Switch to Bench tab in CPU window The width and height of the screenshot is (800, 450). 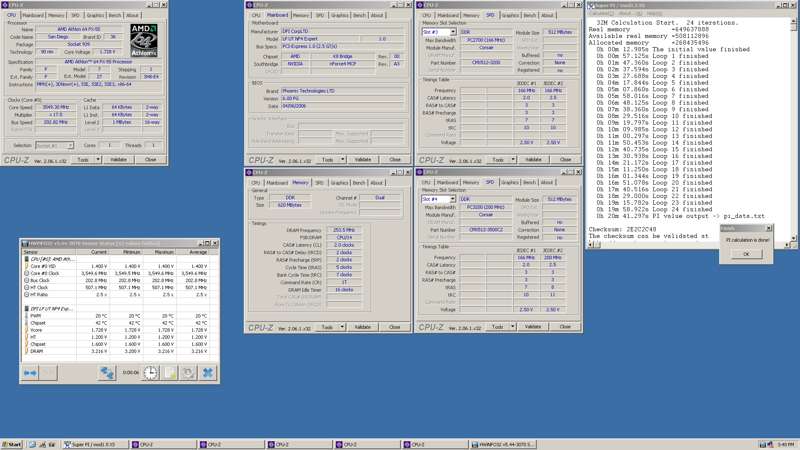(115, 15)
